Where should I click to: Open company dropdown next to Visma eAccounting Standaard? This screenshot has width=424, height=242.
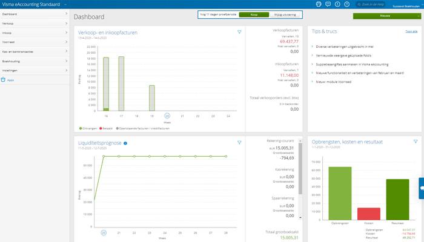(65, 4)
